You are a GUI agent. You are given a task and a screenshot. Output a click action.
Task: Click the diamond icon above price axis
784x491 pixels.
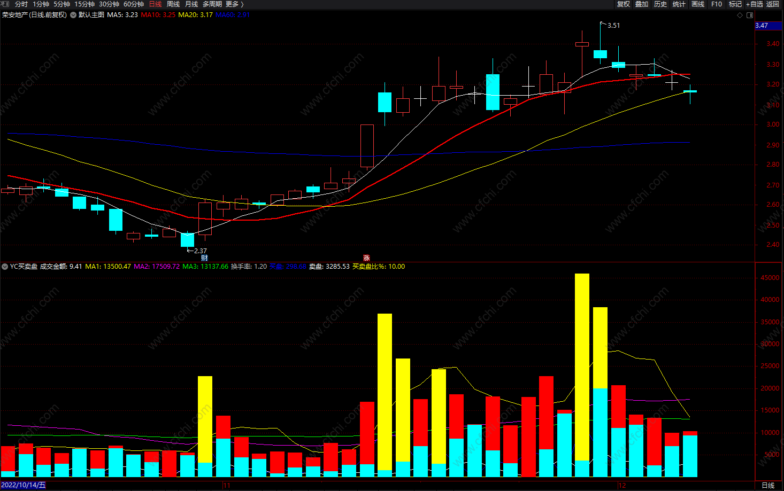(740, 15)
